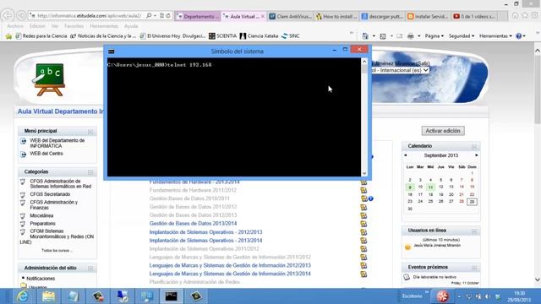Viewport: 541px width, 304px height.
Task: Open WEB del Departamento de INFORMÁTICA link
Action: [x=57, y=144]
